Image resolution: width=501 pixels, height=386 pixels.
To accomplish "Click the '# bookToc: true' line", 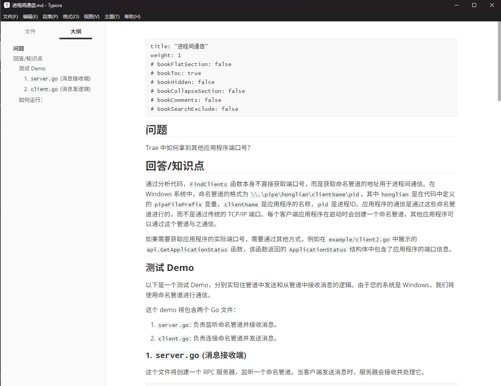I will [x=176, y=73].
